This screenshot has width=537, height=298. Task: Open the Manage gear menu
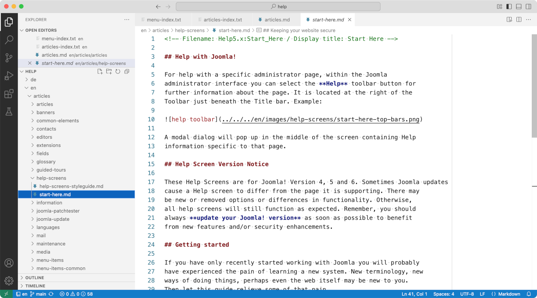[9, 281]
